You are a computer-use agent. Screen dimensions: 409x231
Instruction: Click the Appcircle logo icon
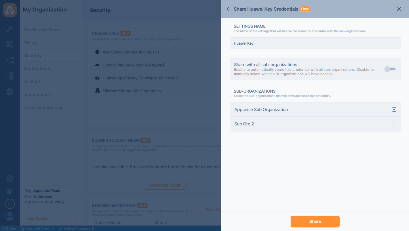[x=10, y=10]
